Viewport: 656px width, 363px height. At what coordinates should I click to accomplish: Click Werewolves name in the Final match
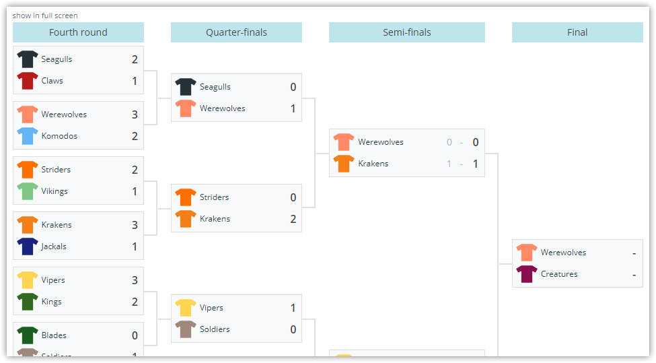pyautogui.click(x=563, y=253)
